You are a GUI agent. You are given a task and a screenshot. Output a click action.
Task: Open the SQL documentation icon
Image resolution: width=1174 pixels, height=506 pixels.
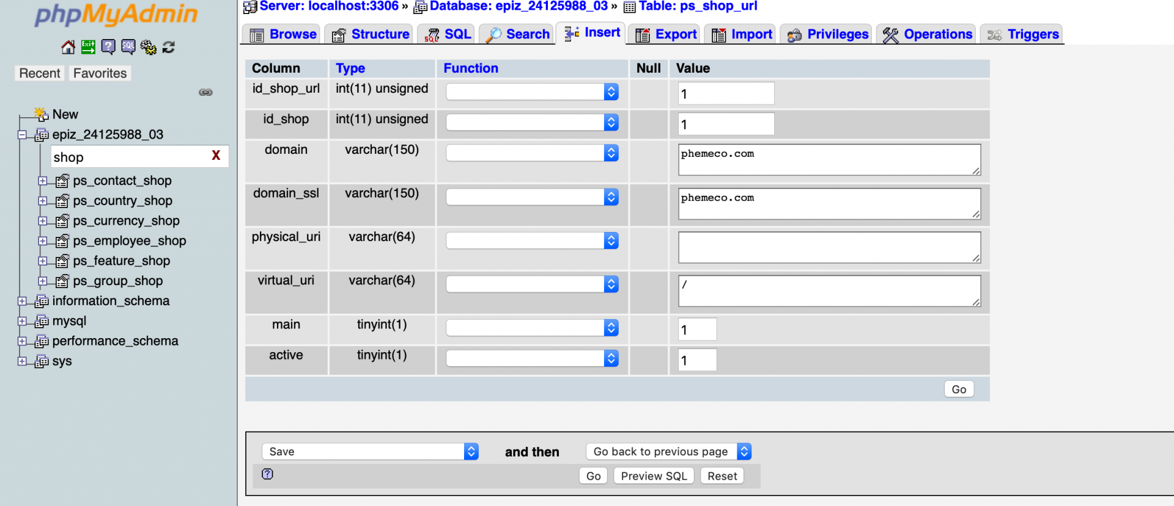[x=128, y=47]
